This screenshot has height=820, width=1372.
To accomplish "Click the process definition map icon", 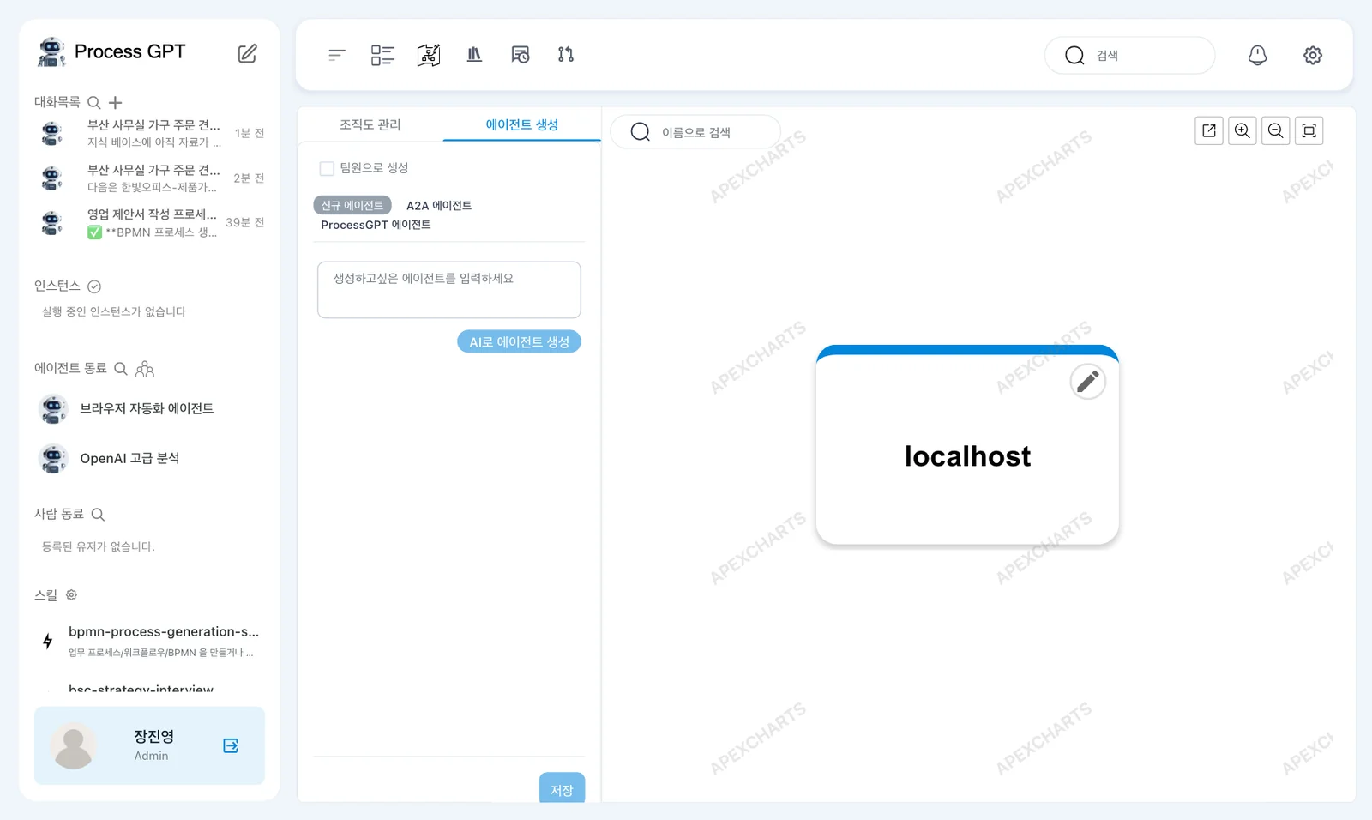I will 429,55.
